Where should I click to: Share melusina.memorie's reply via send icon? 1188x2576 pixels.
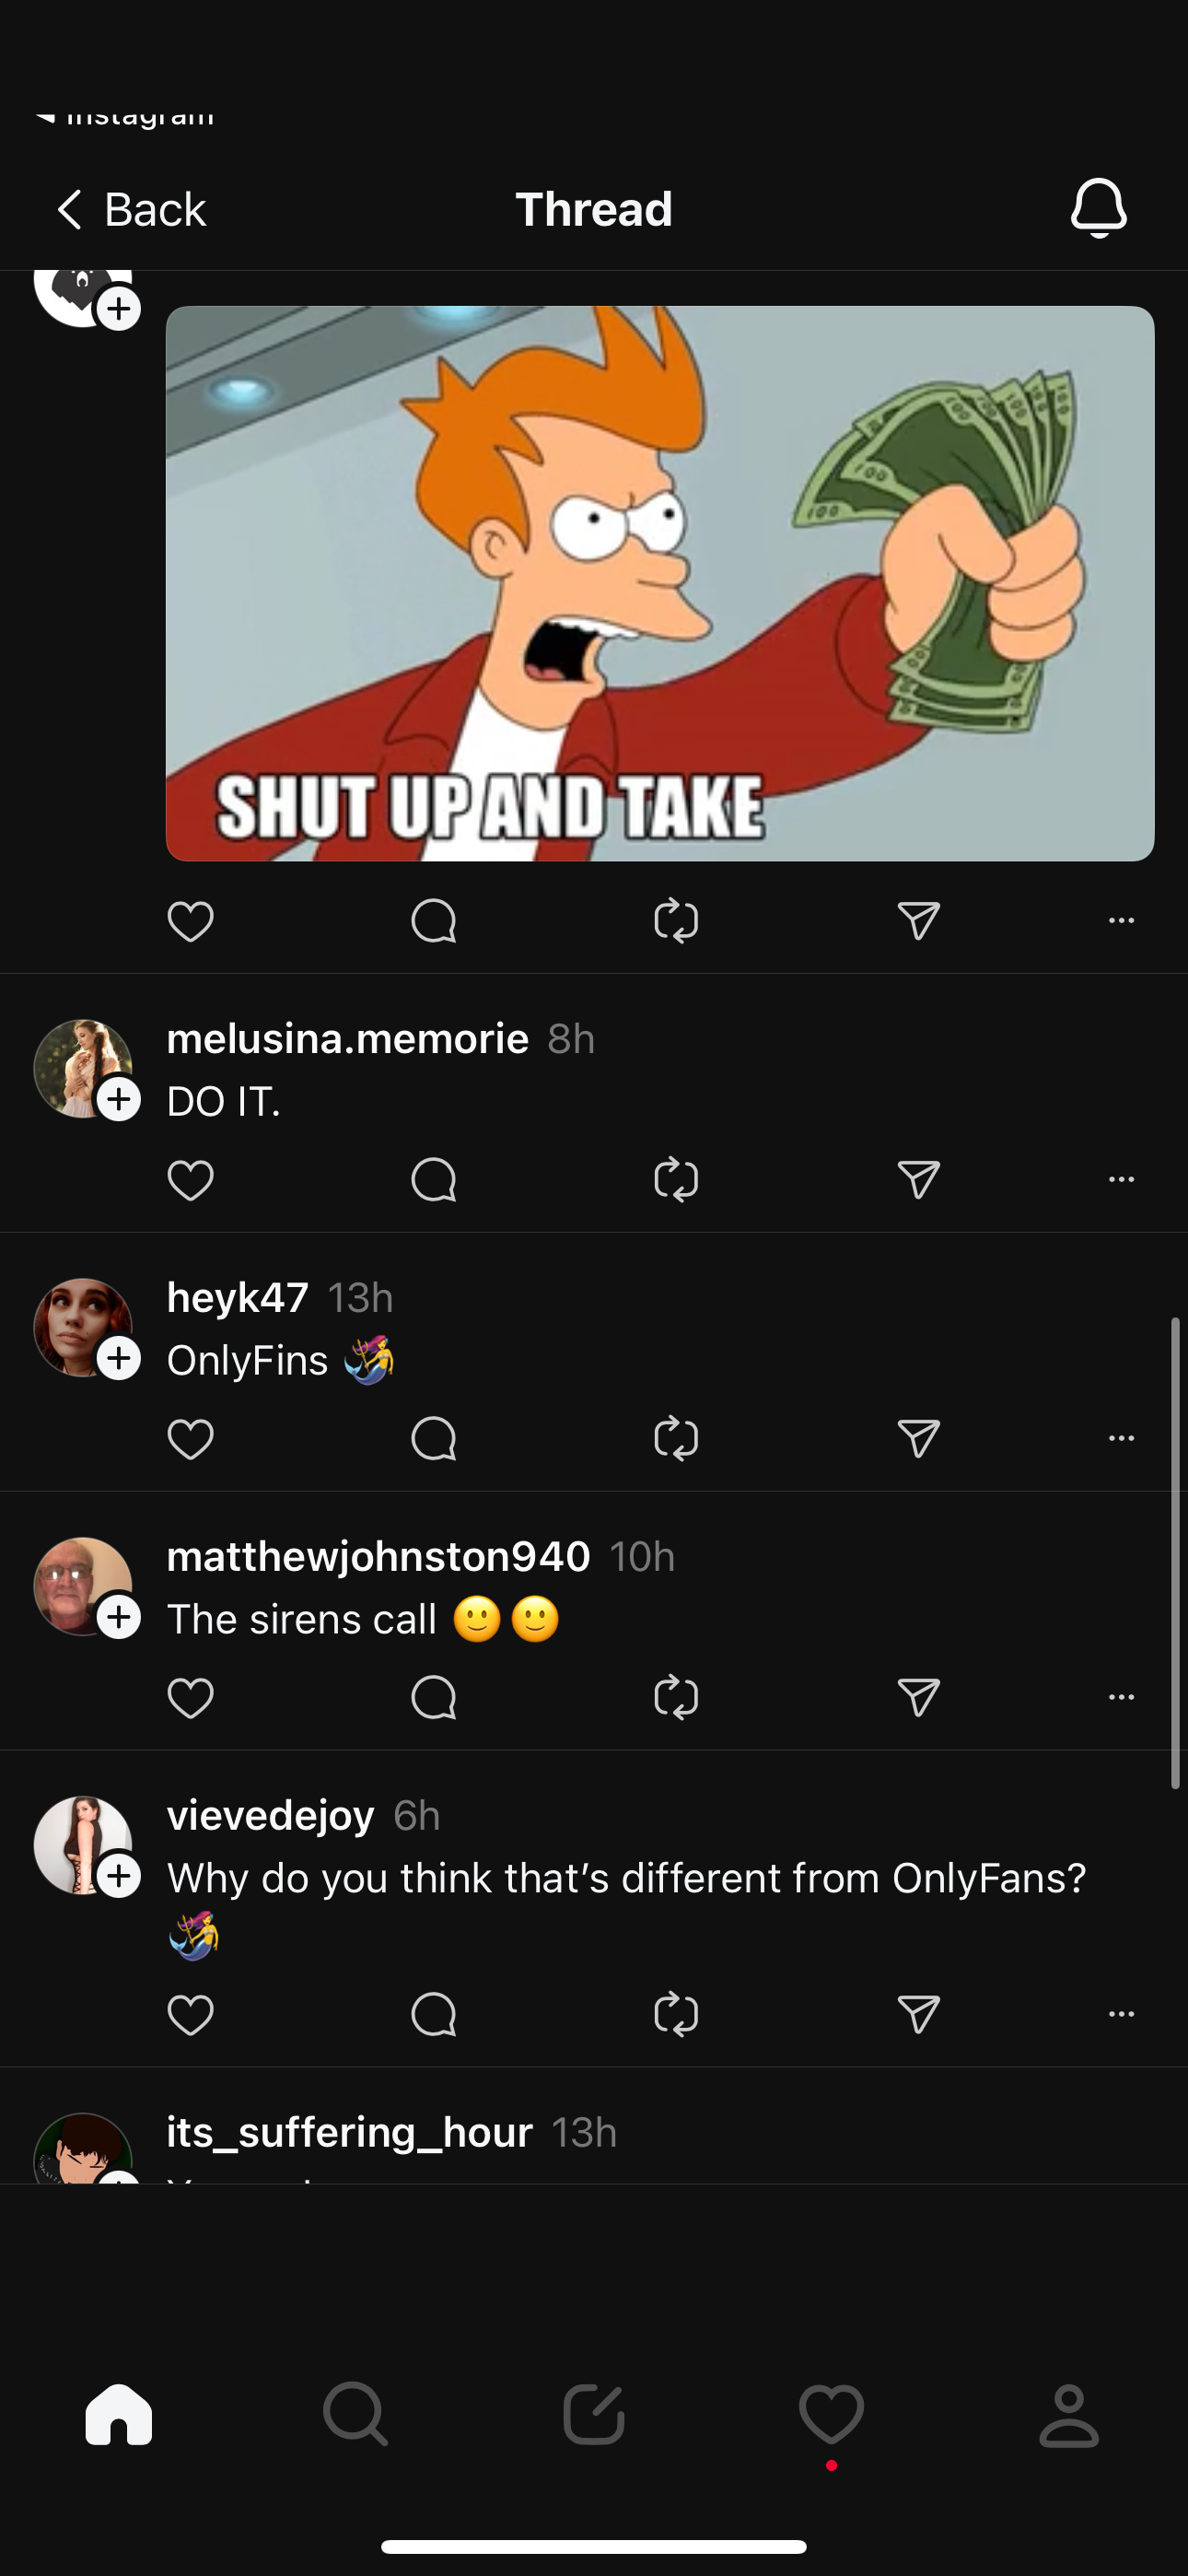(918, 1180)
